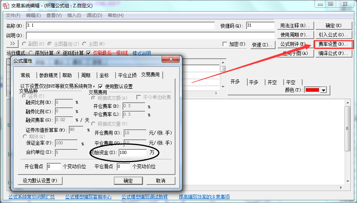Click 编译公式(F).. button
This screenshot has width=357, height=203.
(334, 54)
